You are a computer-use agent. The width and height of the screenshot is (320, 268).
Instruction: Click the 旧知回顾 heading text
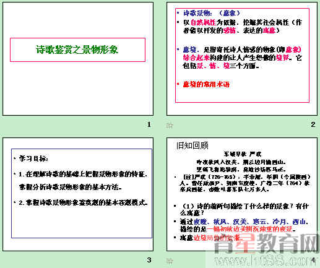tap(192, 145)
